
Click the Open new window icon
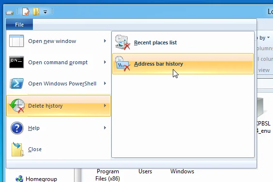pos(16,41)
